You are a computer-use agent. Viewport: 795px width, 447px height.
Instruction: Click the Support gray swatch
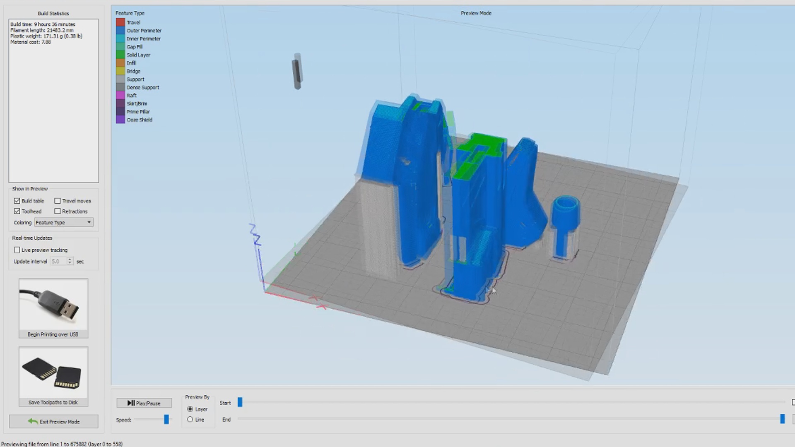[120, 79]
